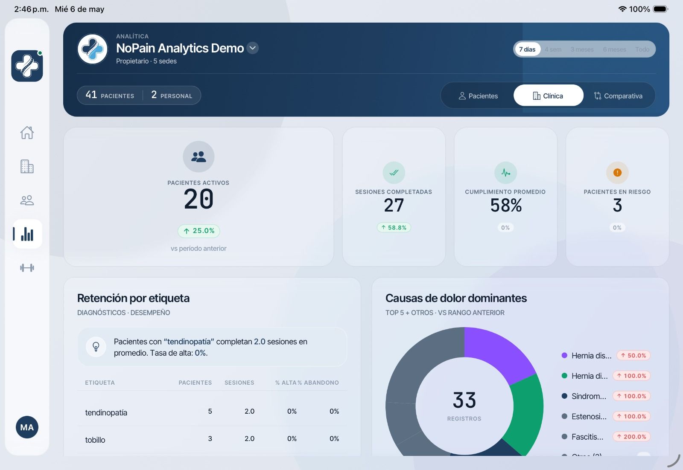This screenshot has width=683, height=470.
Task: Open the Pacientes Activos card
Action: 198,197
